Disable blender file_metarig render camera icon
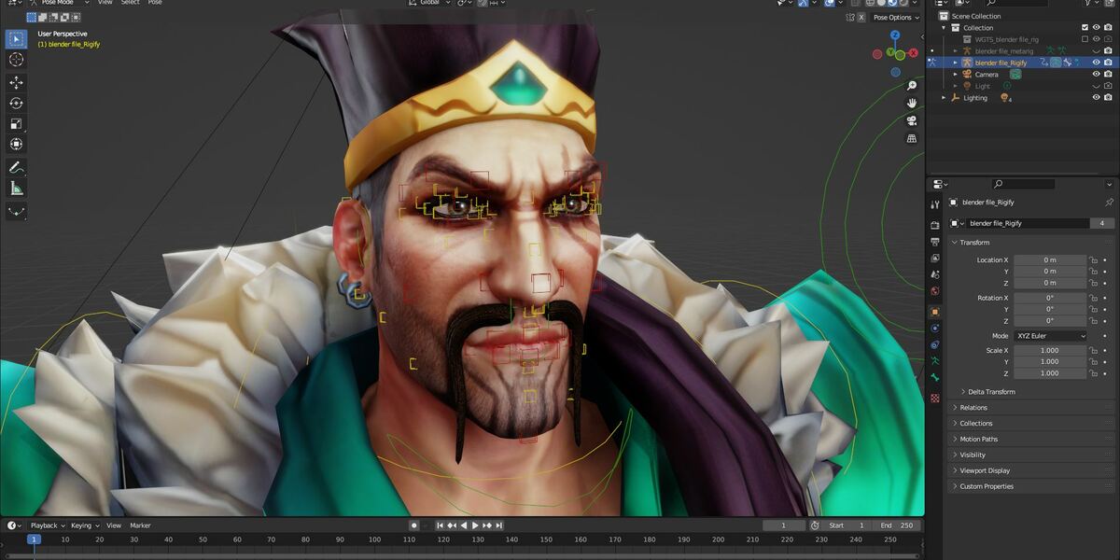This screenshot has width=1120, height=560. click(x=1108, y=51)
